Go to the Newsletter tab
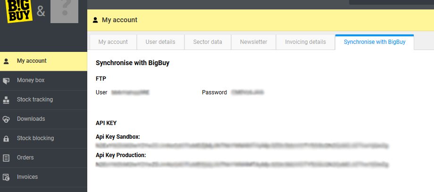The height and width of the screenshot is (192, 434). [x=253, y=42]
